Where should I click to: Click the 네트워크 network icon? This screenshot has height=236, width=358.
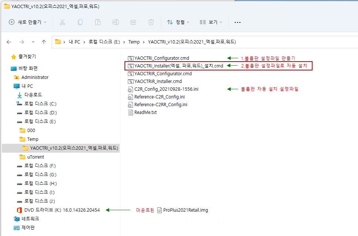pos(16,219)
